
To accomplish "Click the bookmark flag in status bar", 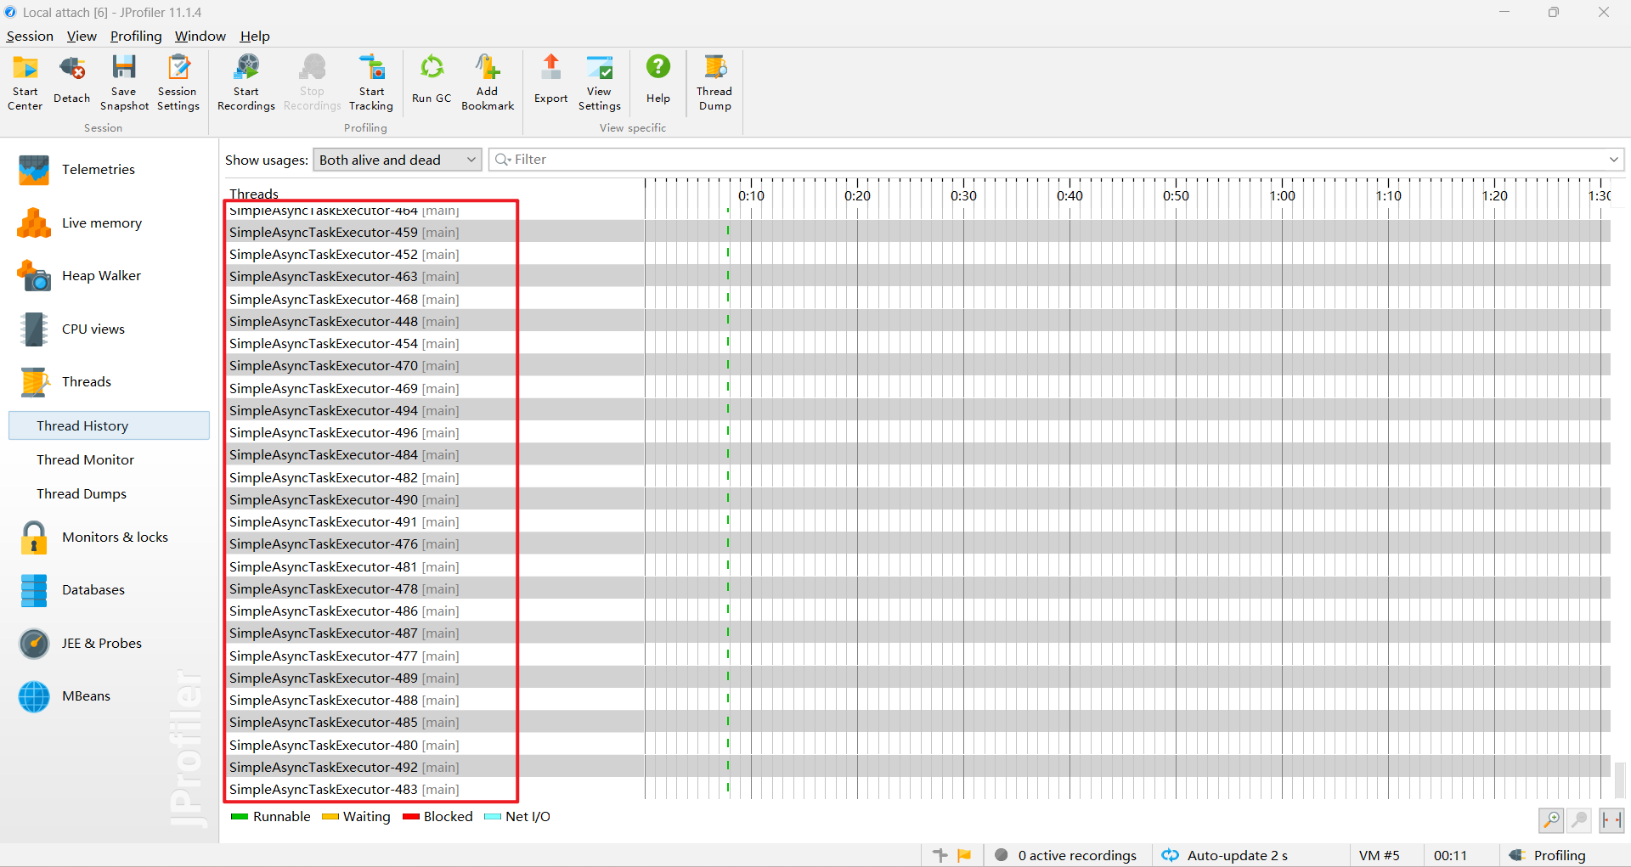I will pyautogui.click(x=964, y=855).
